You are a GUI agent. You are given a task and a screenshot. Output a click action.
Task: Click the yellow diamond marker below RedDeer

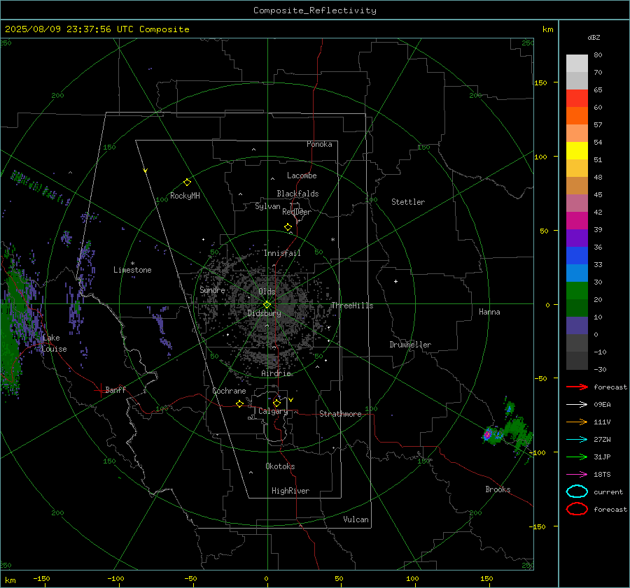click(x=288, y=227)
